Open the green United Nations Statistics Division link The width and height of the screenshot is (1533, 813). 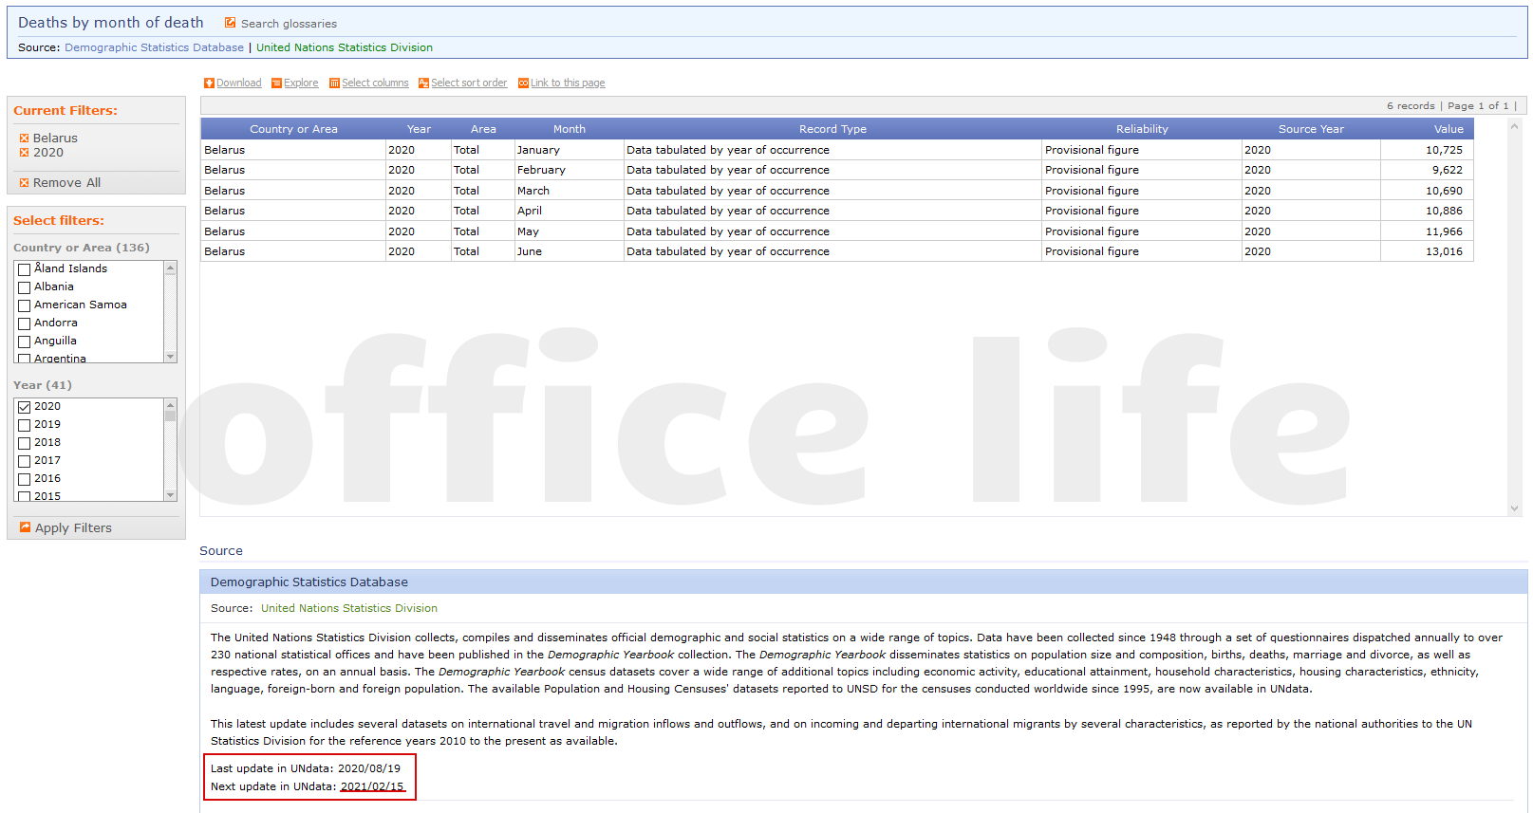pyautogui.click(x=344, y=47)
